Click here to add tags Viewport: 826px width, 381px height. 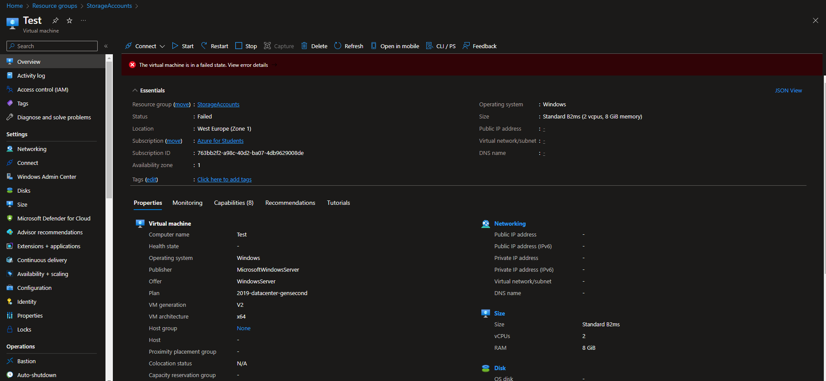224,180
